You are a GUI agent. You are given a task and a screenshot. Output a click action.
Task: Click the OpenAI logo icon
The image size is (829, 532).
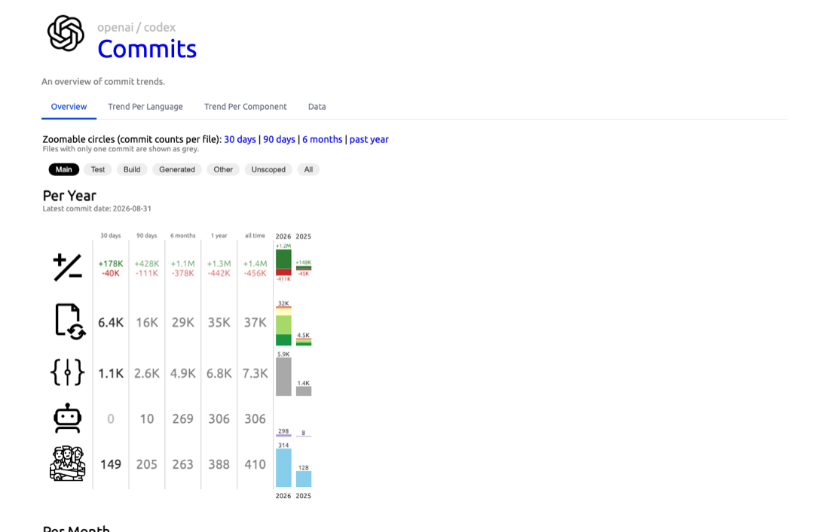click(66, 33)
